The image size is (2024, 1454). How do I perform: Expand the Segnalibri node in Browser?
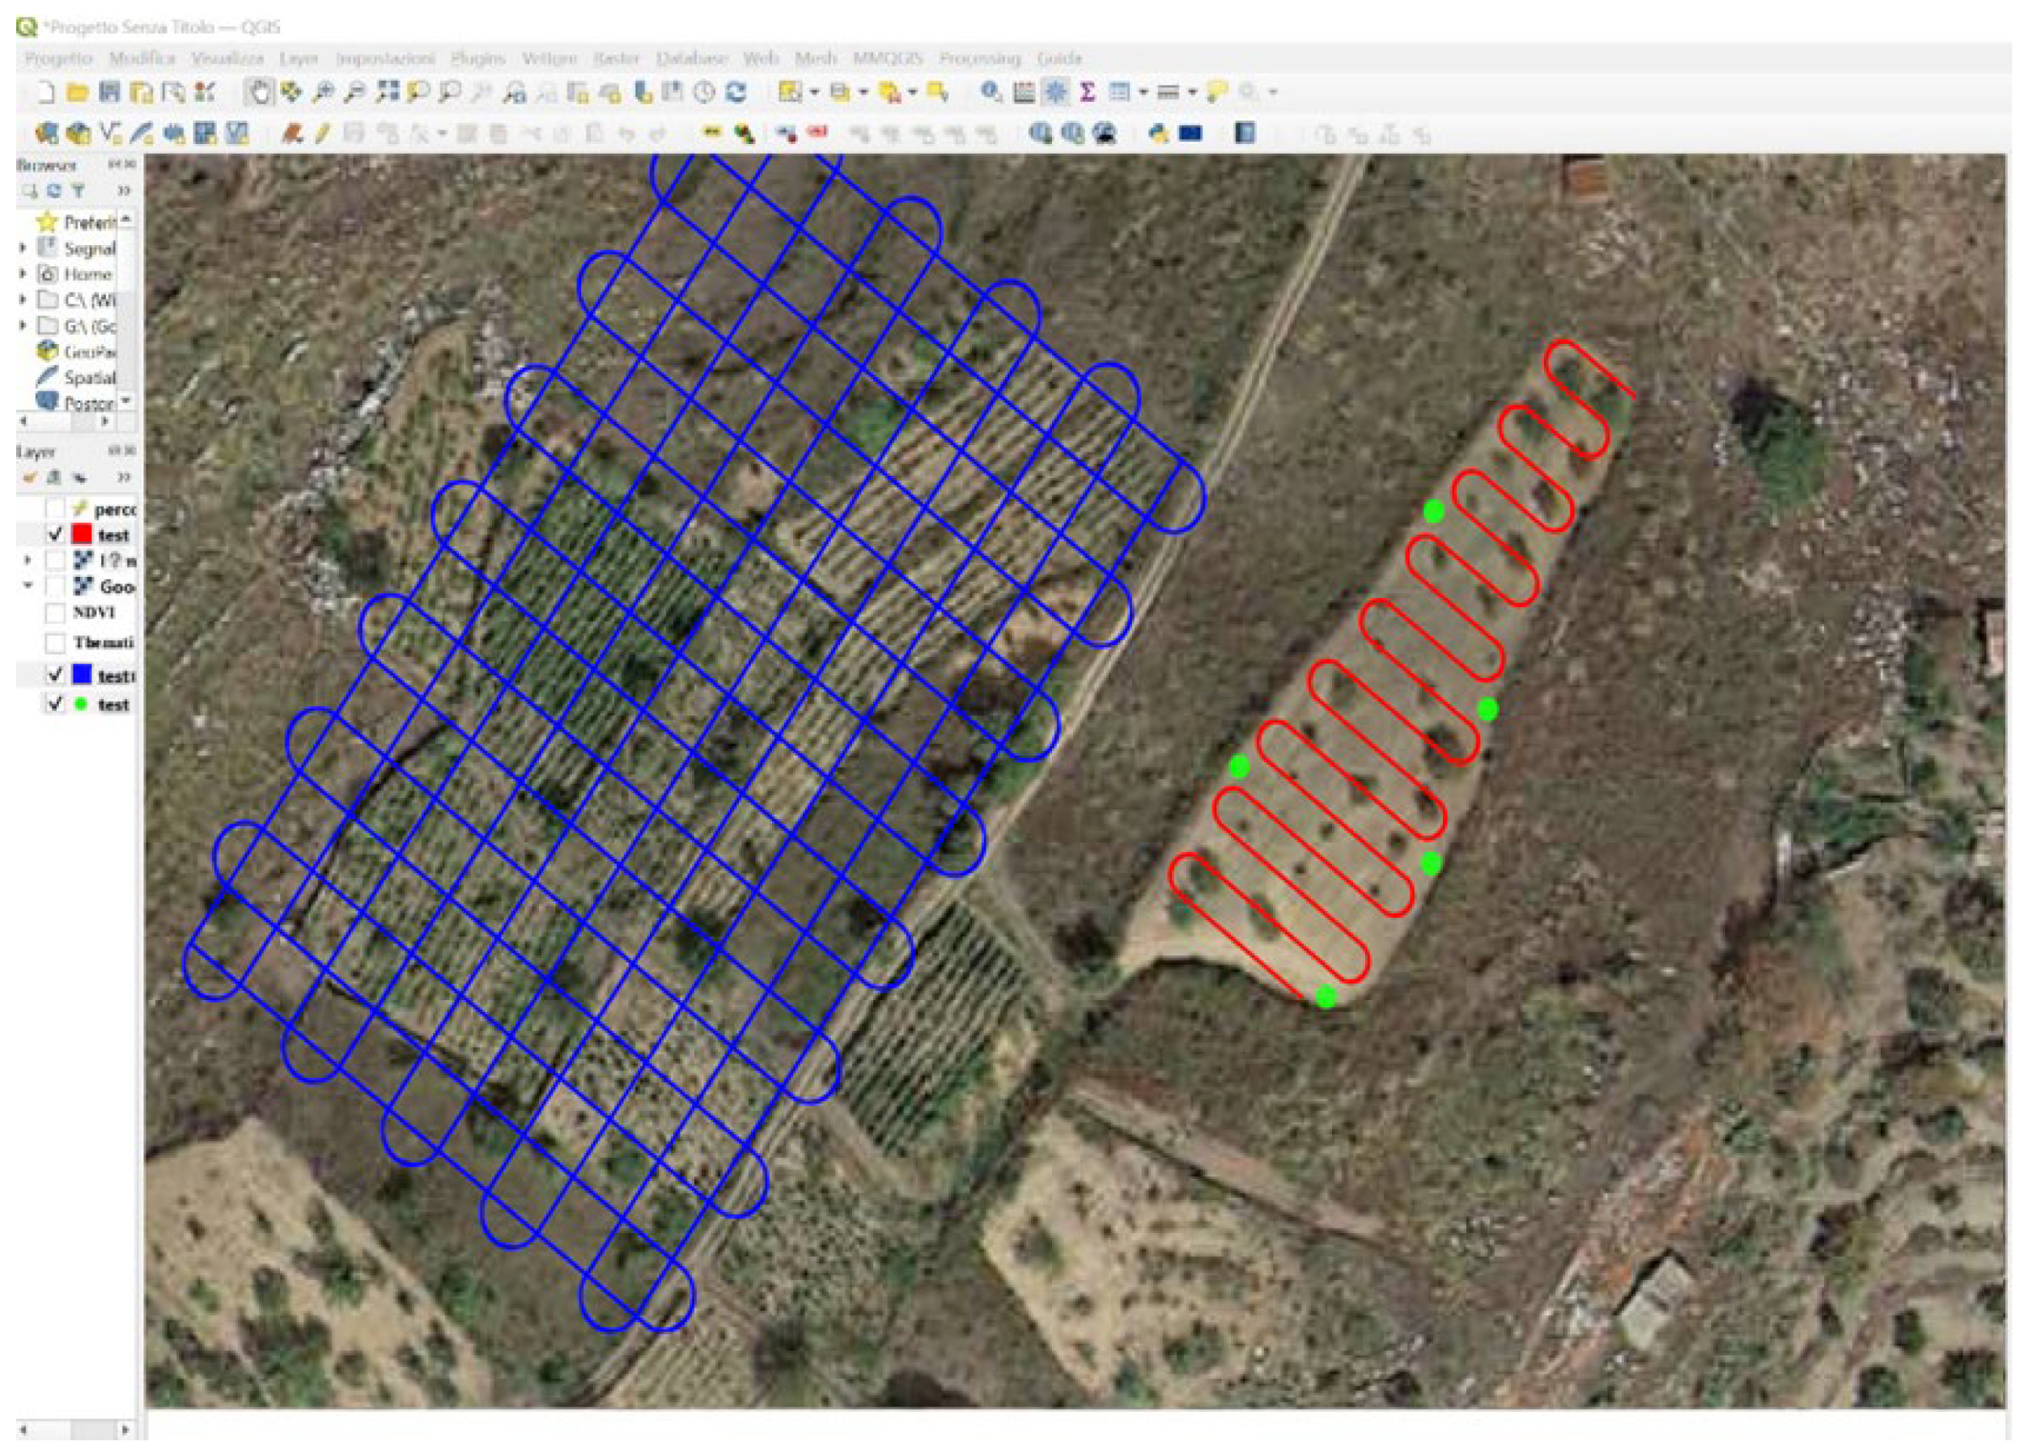(23, 247)
